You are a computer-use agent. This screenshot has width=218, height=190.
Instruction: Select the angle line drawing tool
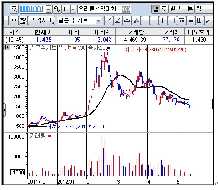coord(118,20)
